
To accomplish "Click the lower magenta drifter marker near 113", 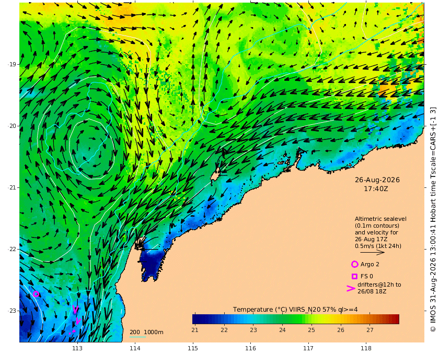I will [x=78, y=322].
